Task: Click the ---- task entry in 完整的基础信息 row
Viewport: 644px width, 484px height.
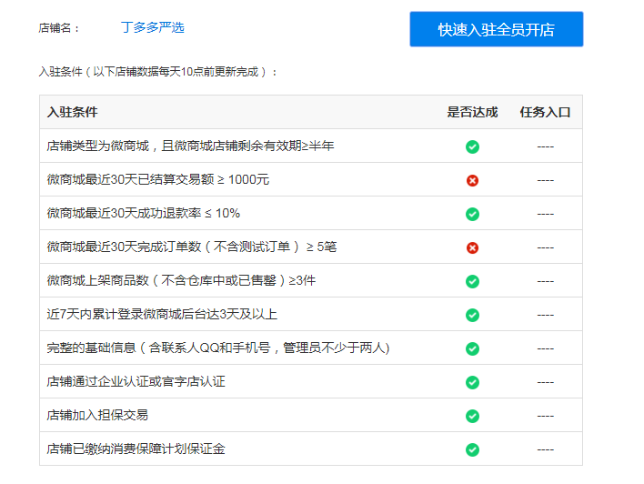Action: pos(546,348)
